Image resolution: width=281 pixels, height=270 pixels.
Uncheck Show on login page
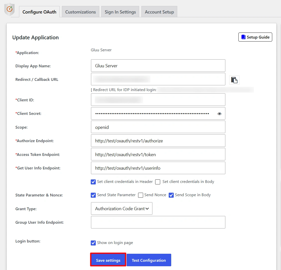coord(93,243)
